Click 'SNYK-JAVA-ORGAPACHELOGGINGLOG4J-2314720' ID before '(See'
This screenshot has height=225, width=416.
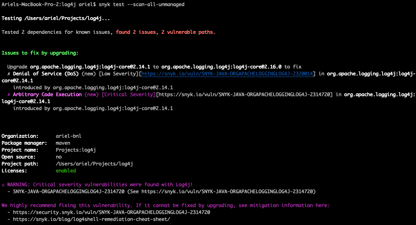pos(69,191)
